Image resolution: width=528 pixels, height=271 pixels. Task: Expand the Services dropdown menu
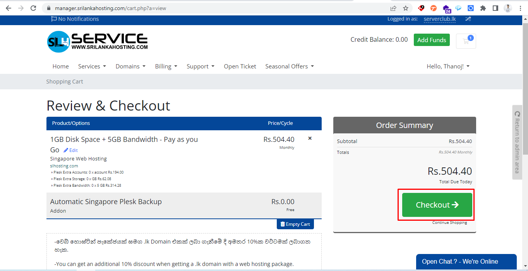(x=92, y=66)
